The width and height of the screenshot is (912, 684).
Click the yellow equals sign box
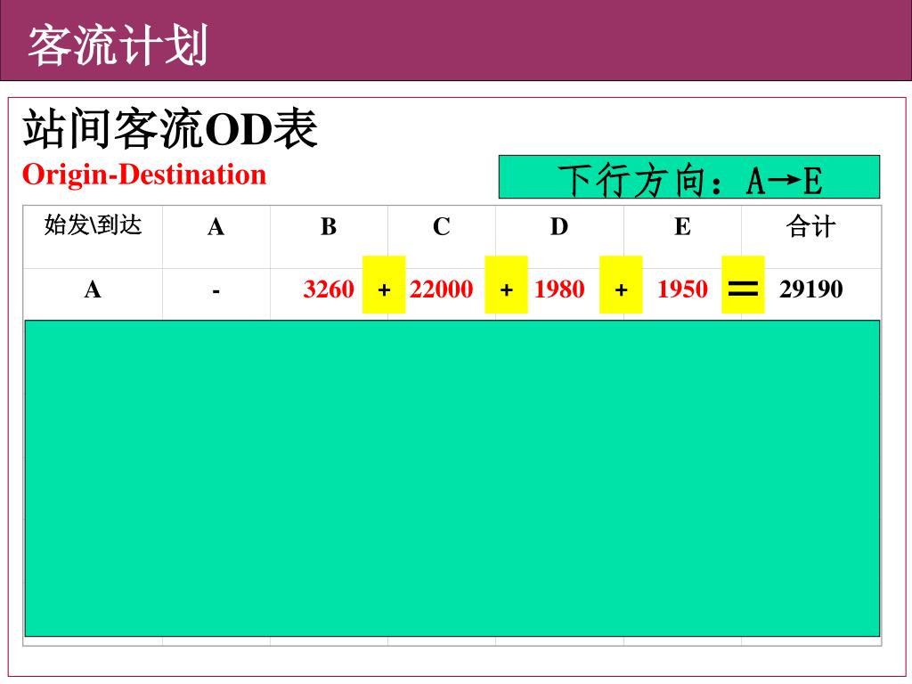[x=744, y=284]
